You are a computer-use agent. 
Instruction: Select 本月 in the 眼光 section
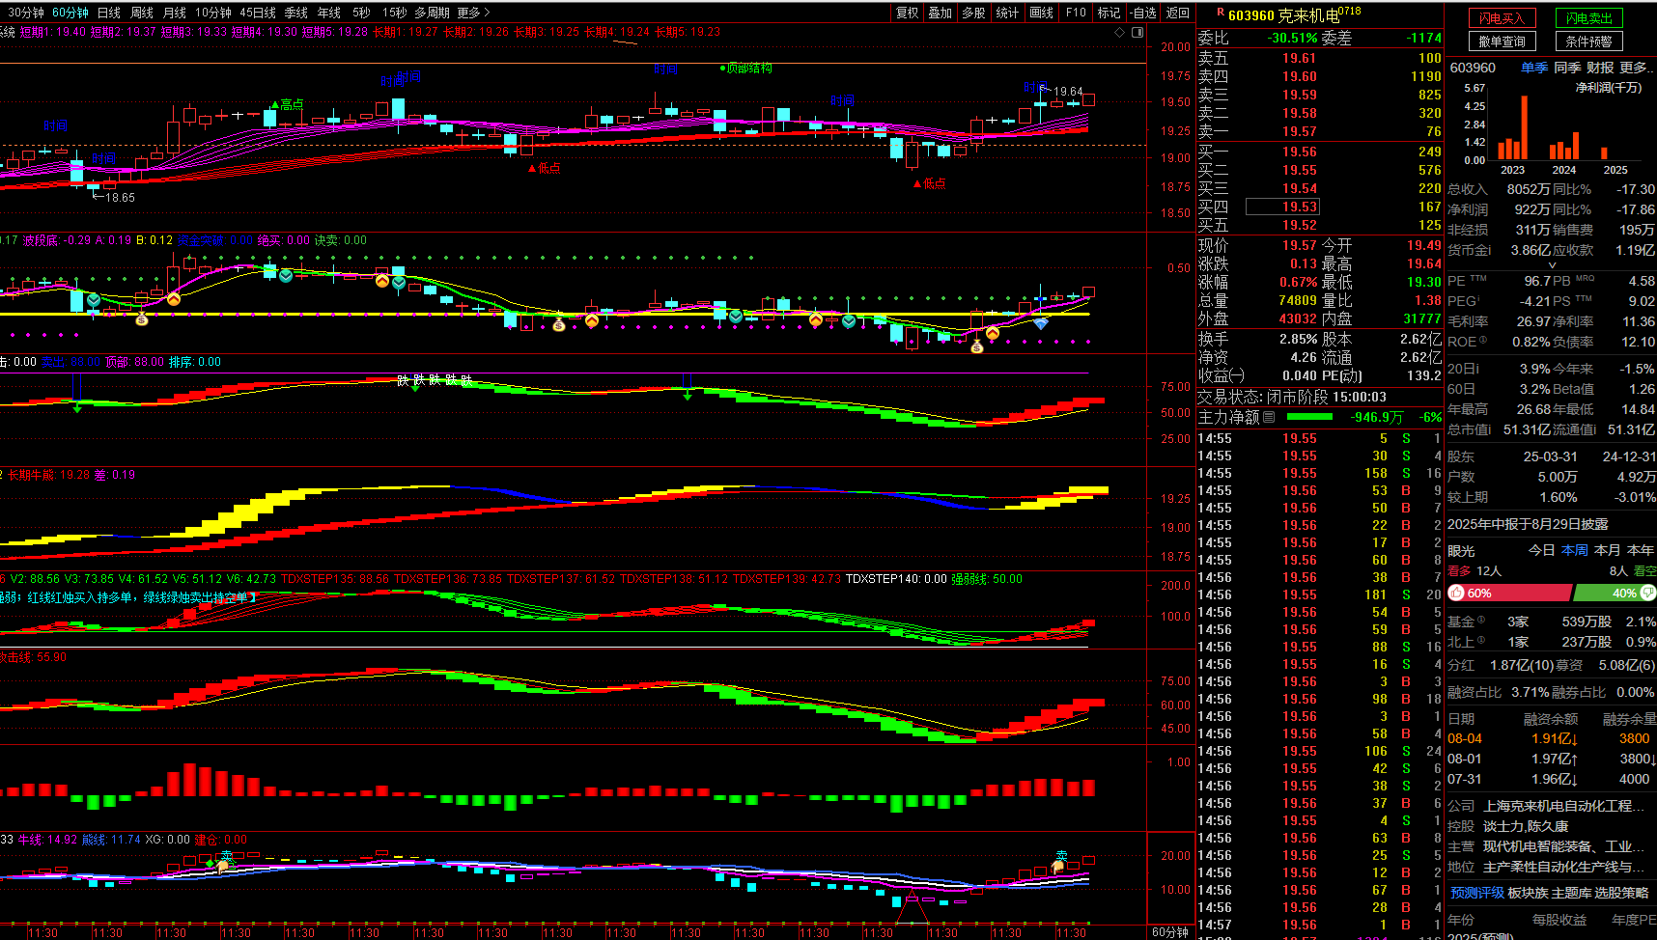[1607, 550]
